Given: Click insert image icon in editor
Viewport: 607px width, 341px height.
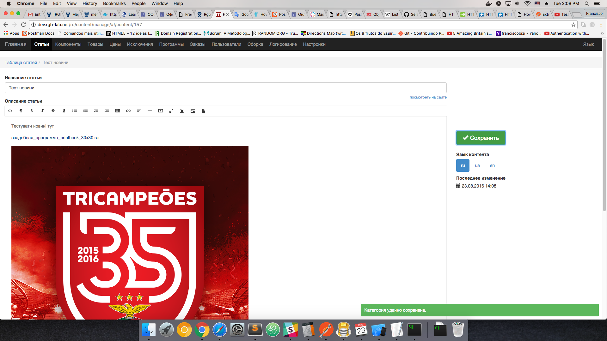Looking at the screenshot, I should [193, 111].
